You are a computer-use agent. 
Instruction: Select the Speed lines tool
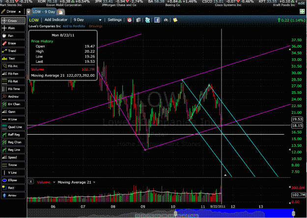pyautogui.click(x=13, y=158)
